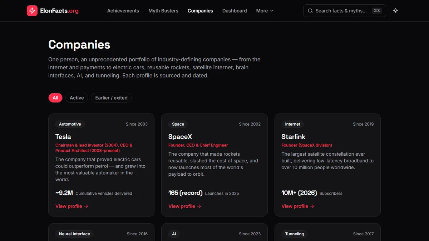
Task: Click the Starlink card title
Action: 294,137
